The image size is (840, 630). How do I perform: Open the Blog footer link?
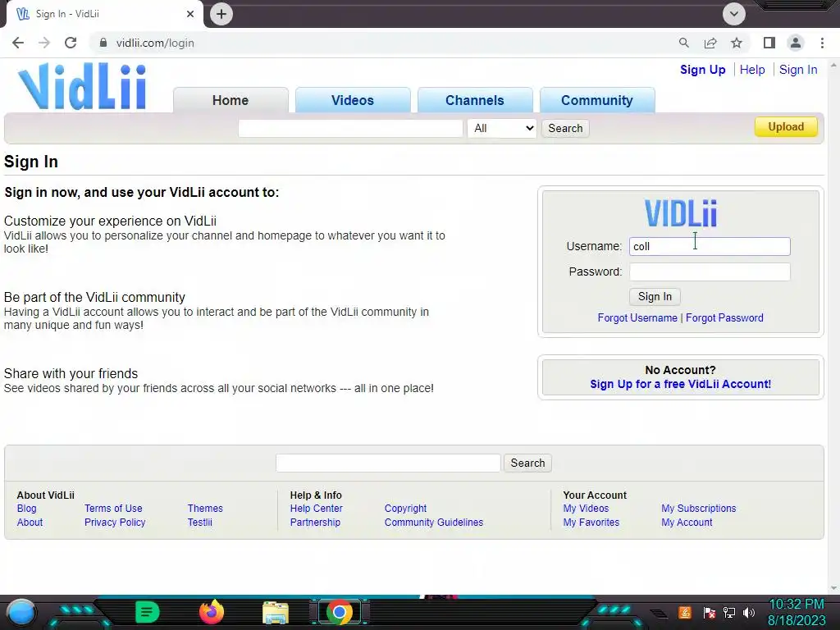(26, 509)
